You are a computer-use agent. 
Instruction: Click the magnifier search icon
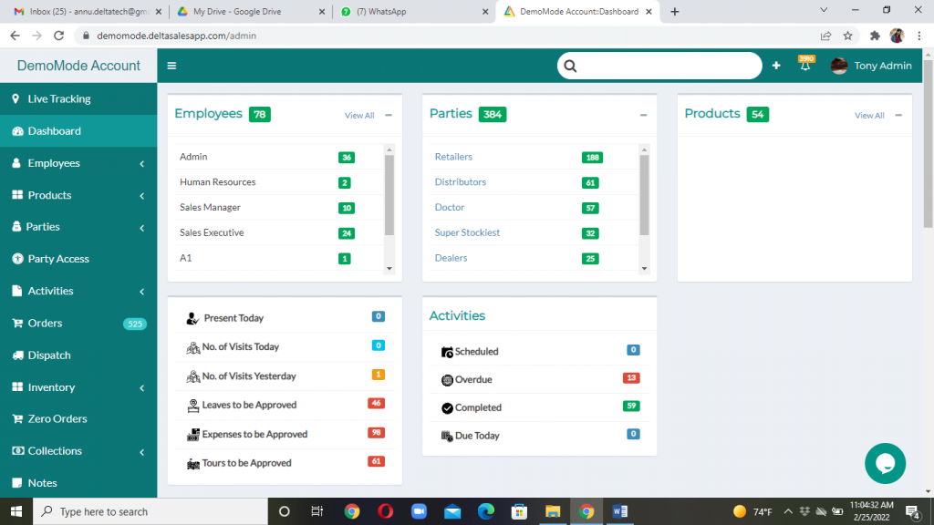click(570, 66)
